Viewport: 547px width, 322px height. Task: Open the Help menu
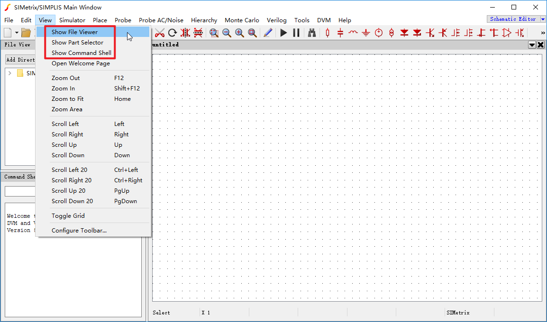tap(345, 20)
